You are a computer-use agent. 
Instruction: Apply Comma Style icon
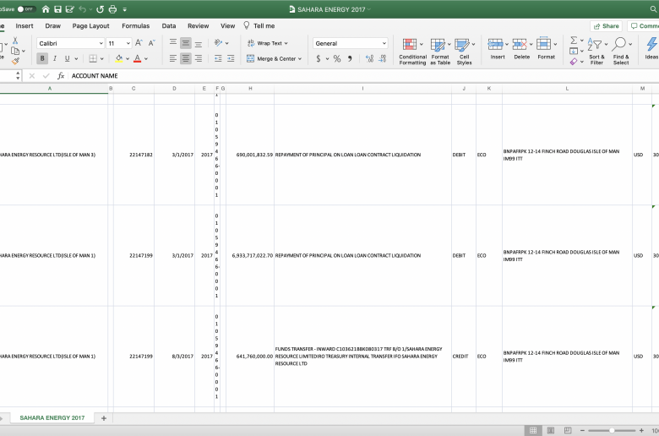click(x=350, y=59)
